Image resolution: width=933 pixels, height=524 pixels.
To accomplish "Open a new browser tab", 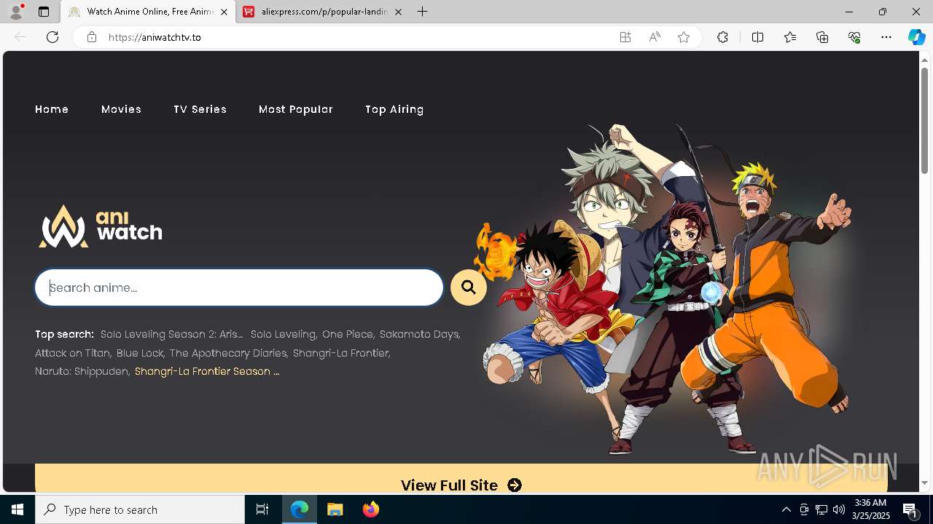I will (423, 12).
